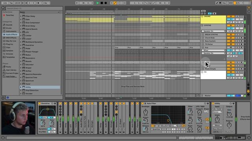This screenshot has height=141, width=252.
Task: Expand the Utility folder
Action: (21, 87)
